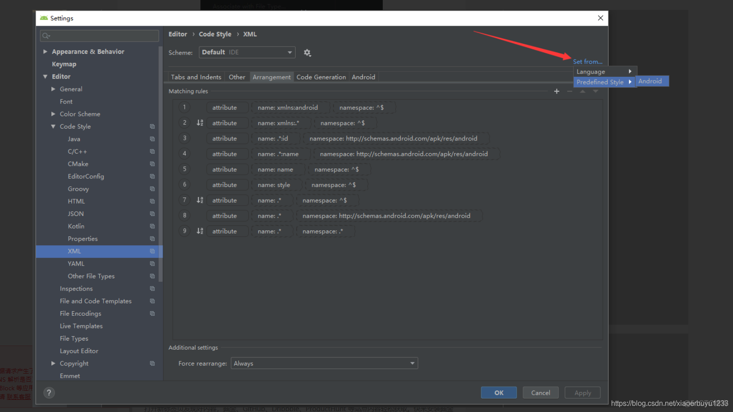Open Layout Editor settings
This screenshot has width=733, height=412.
tap(79, 351)
